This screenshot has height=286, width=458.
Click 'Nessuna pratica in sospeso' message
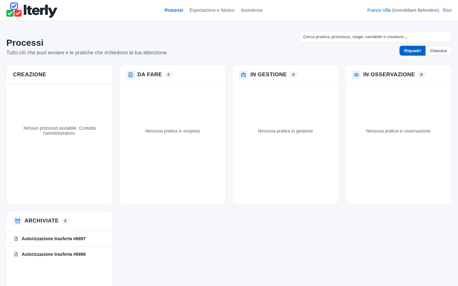coord(172,131)
